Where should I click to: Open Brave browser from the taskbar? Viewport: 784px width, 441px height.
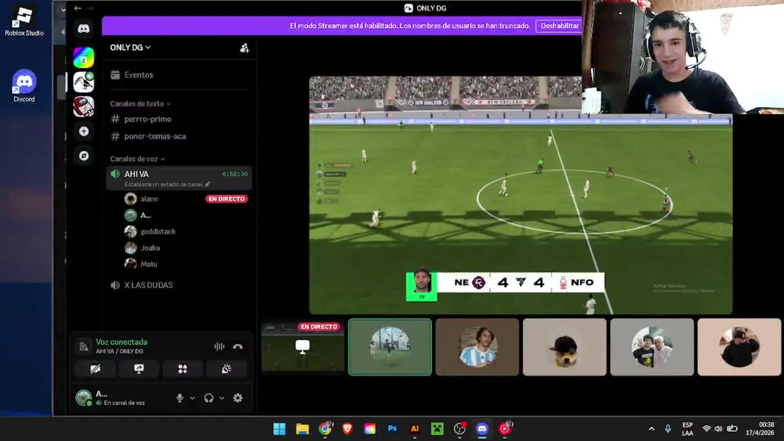[x=347, y=429]
